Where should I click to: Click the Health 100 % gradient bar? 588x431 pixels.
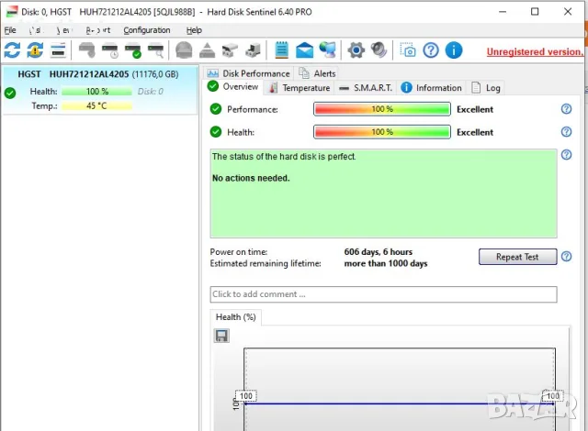[x=382, y=132]
